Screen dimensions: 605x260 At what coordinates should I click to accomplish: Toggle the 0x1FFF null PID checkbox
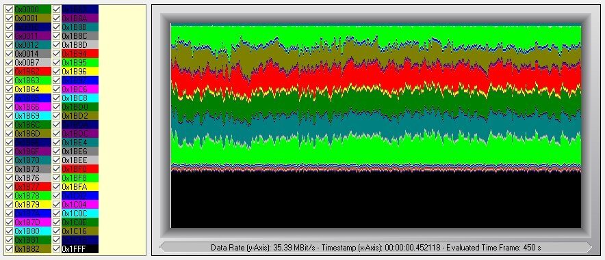click(56, 249)
